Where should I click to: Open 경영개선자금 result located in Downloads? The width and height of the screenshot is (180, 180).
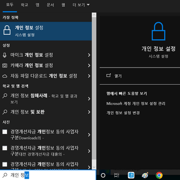pyautogui.click(x=46, y=135)
